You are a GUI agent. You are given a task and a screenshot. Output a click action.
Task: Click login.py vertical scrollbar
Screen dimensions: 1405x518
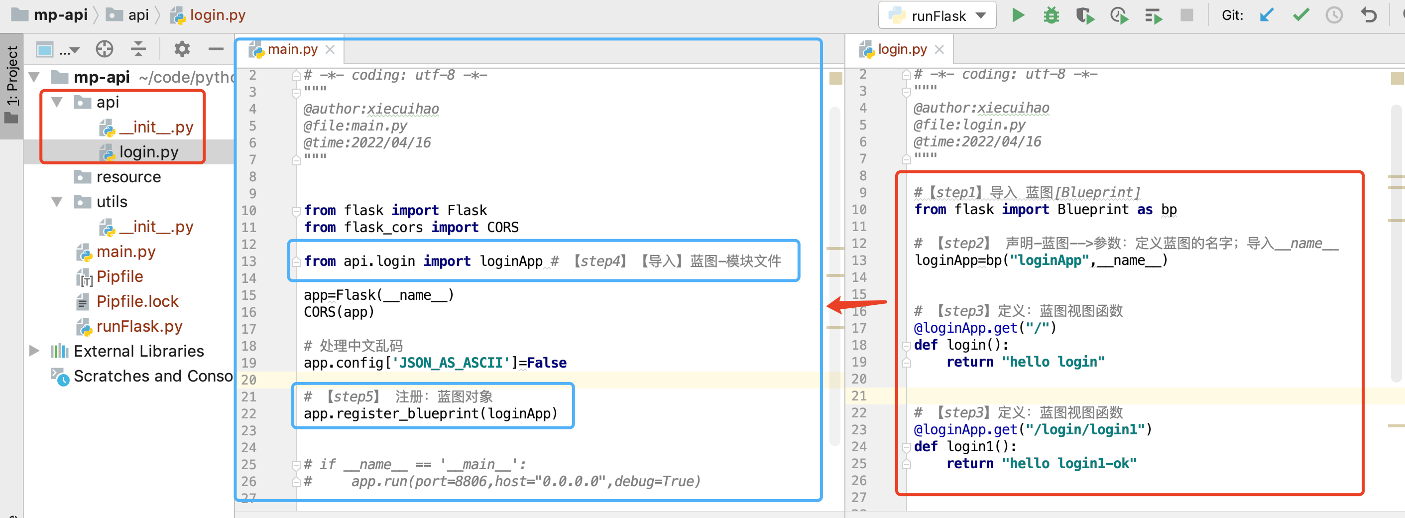(1396, 243)
